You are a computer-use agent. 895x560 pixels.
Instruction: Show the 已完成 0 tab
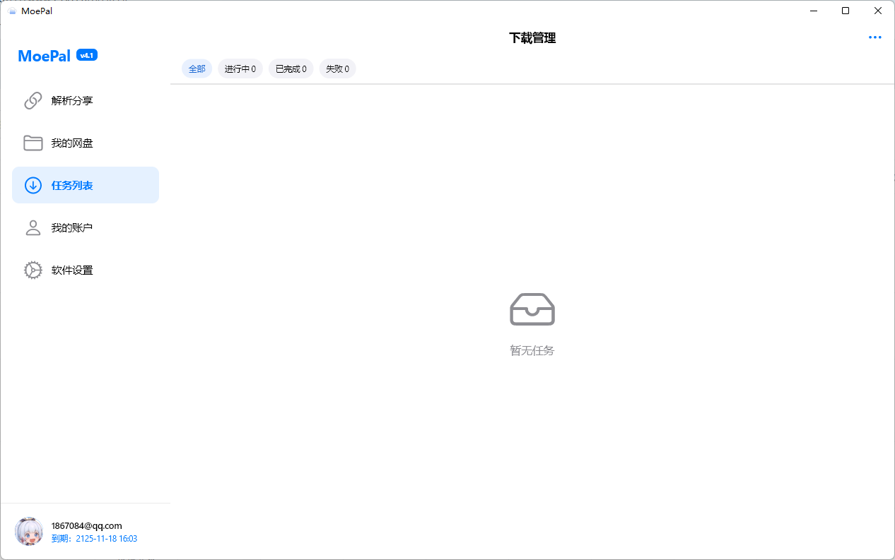tap(291, 68)
